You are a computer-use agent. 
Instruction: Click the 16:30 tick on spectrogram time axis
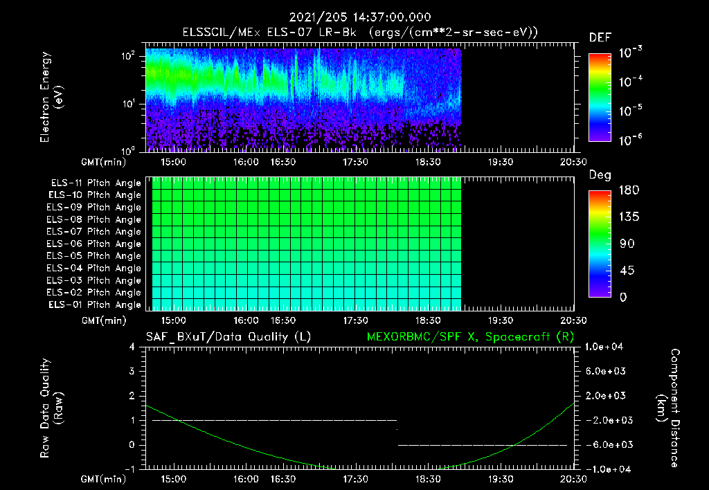click(x=283, y=162)
